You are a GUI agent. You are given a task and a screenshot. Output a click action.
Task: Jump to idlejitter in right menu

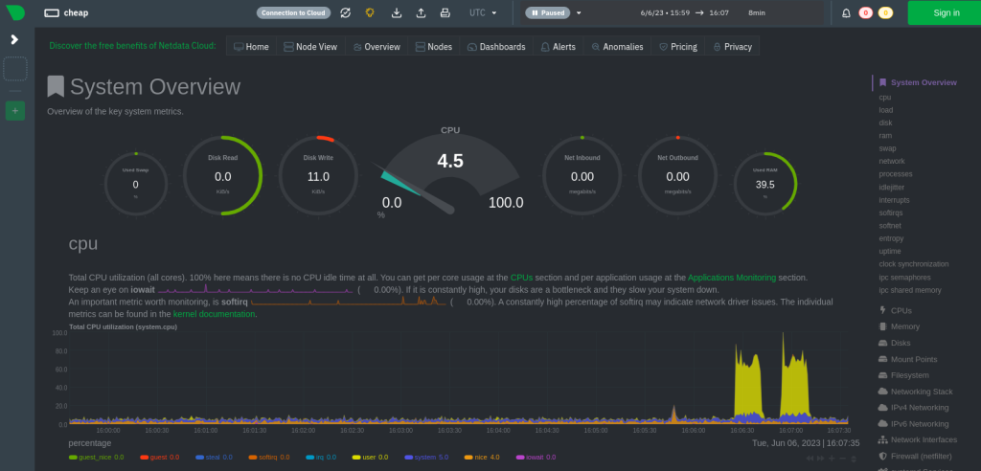coord(892,187)
